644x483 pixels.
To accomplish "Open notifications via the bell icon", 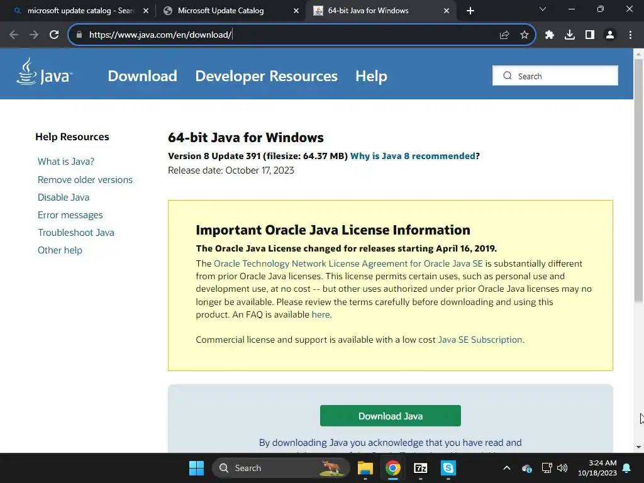I will point(627,468).
